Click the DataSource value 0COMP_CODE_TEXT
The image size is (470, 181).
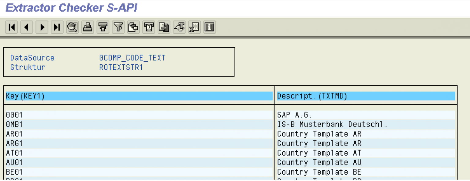pyautogui.click(x=132, y=57)
